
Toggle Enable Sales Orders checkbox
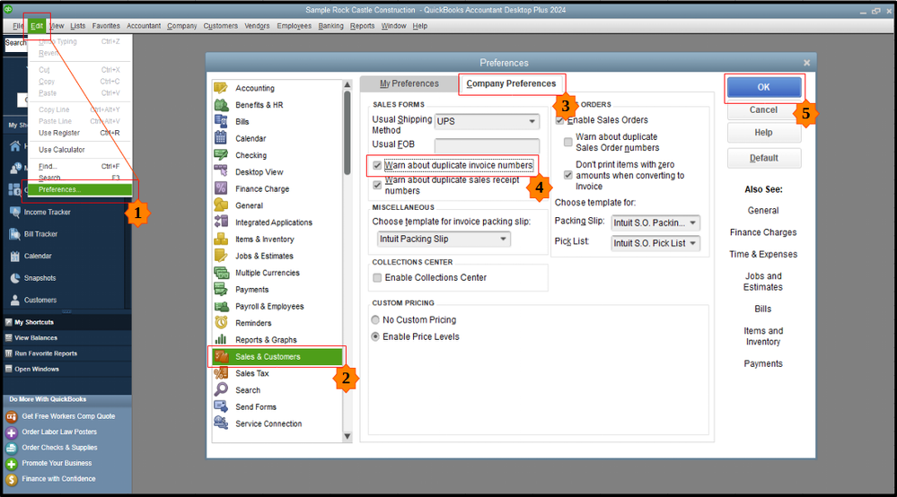pos(560,120)
